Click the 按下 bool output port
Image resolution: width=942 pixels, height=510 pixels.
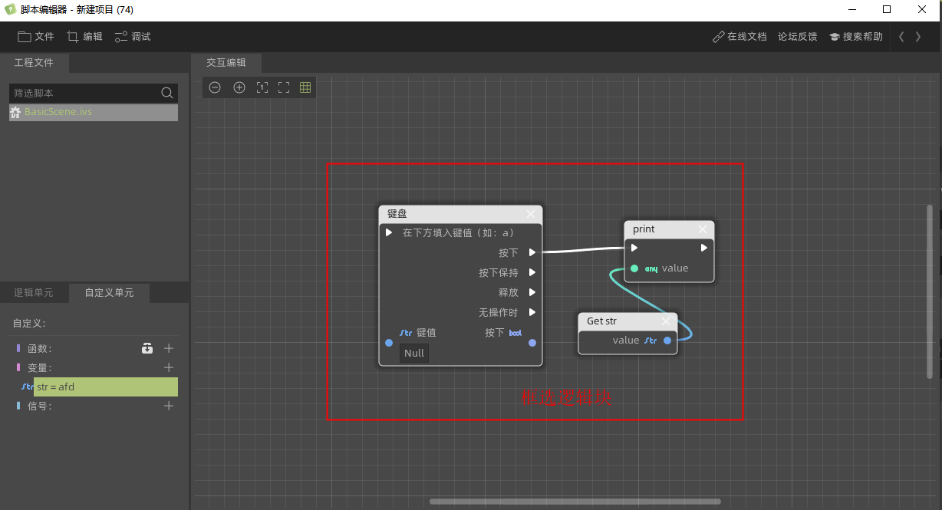(x=532, y=343)
